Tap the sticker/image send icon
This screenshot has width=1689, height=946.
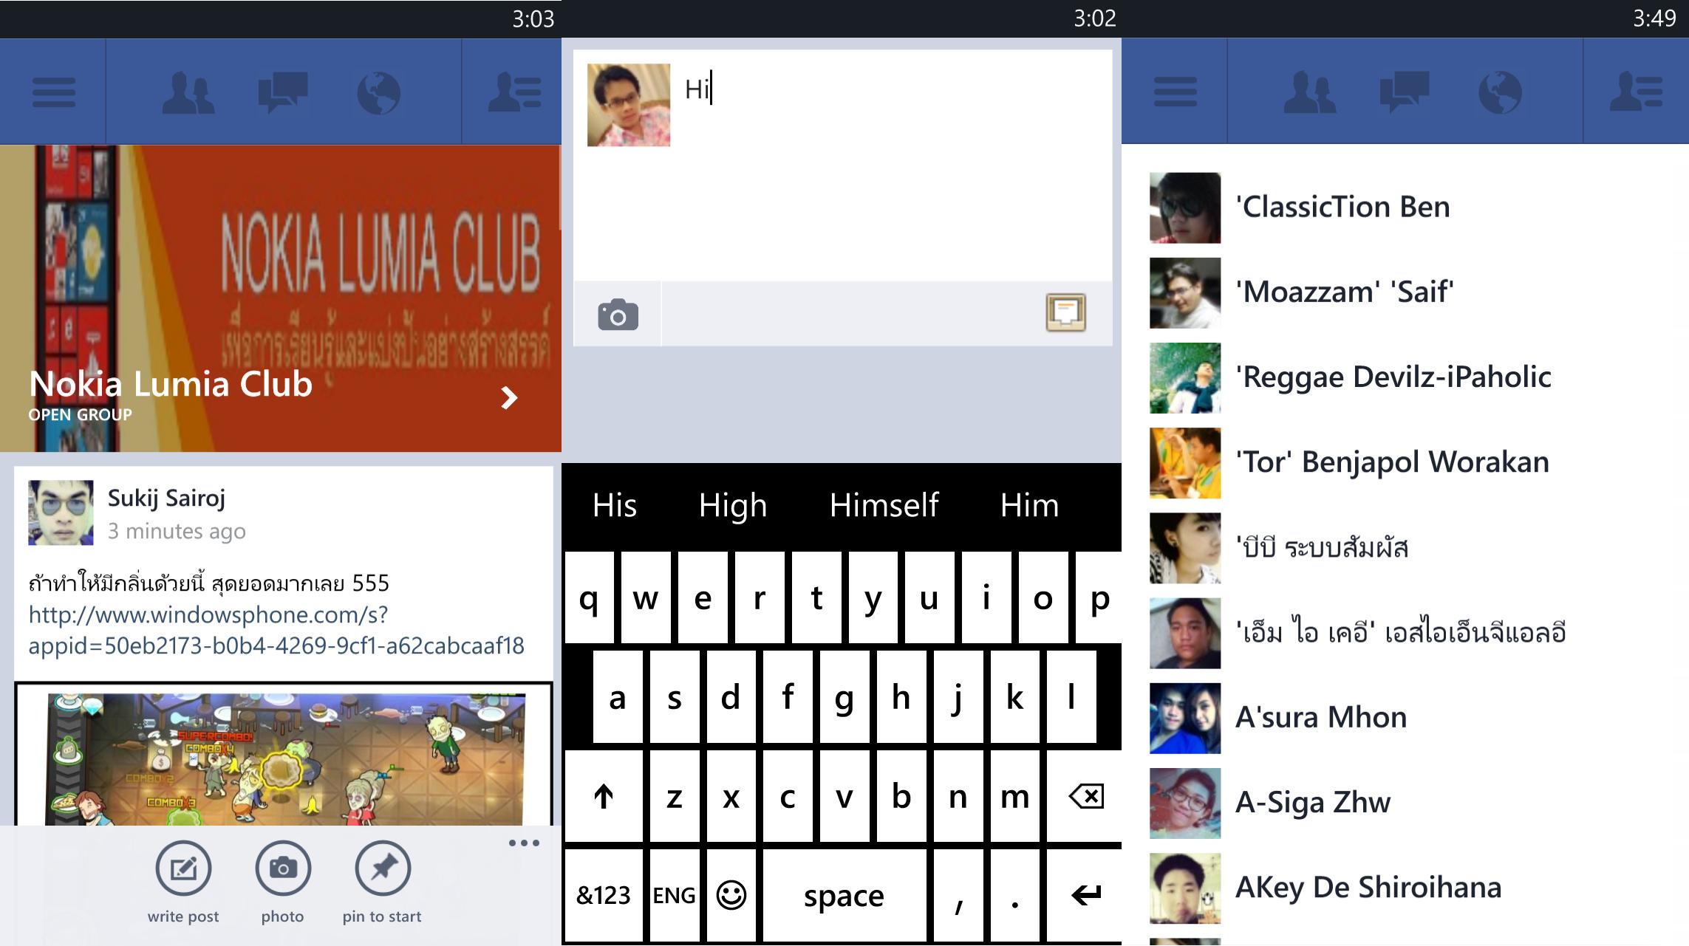(x=1064, y=315)
